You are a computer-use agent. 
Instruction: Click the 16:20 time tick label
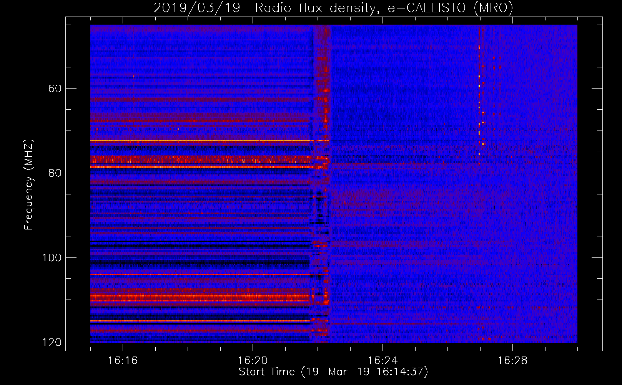click(x=253, y=361)
